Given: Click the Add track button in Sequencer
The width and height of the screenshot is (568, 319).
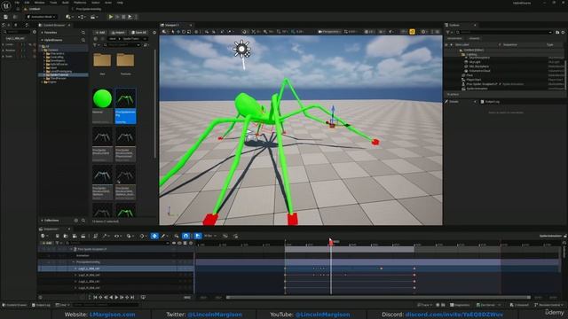Looking at the screenshot, I should pyautogui.click(x=47, y=243).
